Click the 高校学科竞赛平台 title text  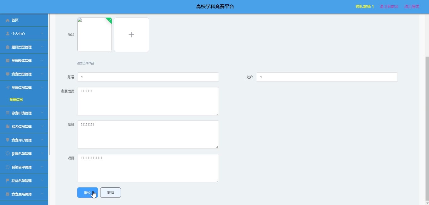click(x=215, y=7)
